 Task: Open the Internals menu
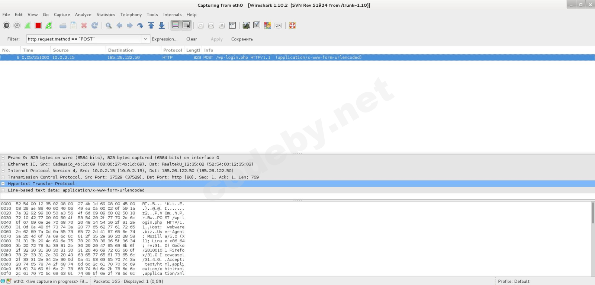172,15
